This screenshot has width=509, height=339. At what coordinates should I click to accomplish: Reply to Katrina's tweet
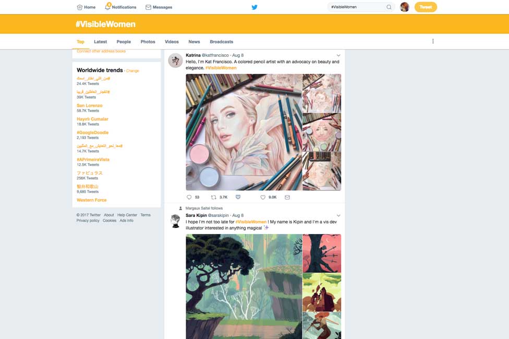(189, 197)
